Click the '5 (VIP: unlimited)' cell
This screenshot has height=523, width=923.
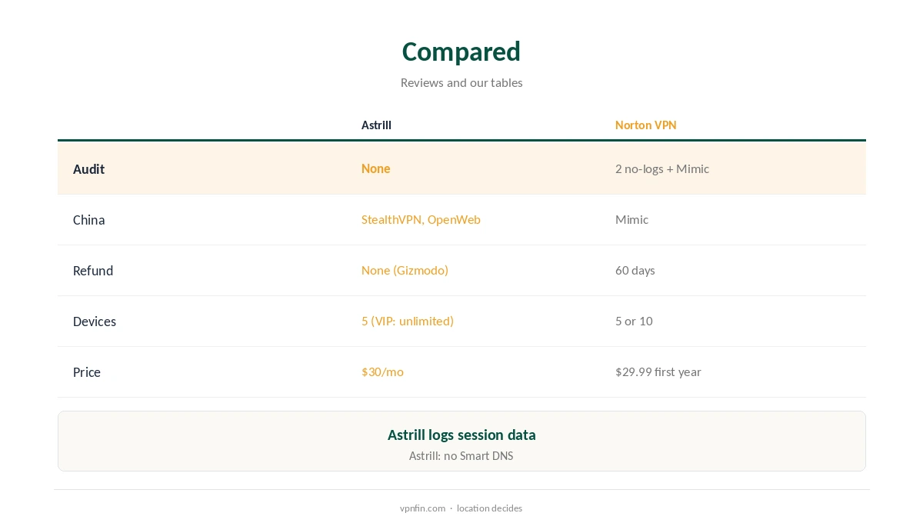(x=408, y=321)
